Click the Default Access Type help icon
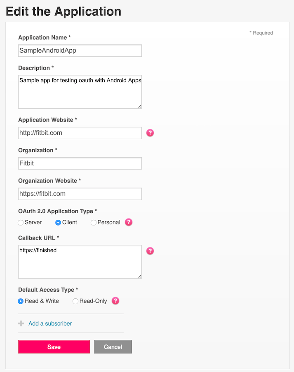This screenshot has height=372, width=294. [x=115, y=301]
